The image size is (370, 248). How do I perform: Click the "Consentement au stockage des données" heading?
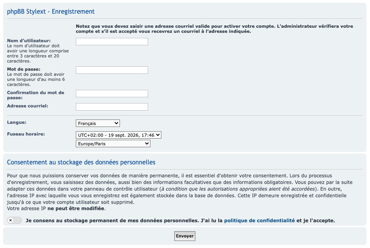click(81, 162)
